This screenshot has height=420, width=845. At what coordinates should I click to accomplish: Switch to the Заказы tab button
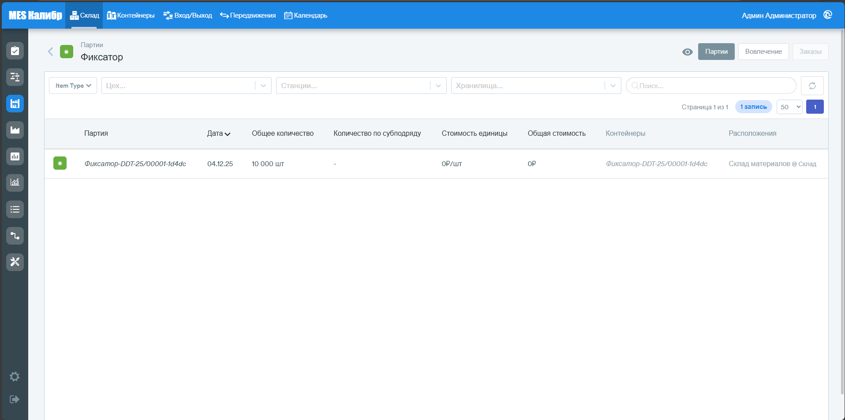coord(810,52)
